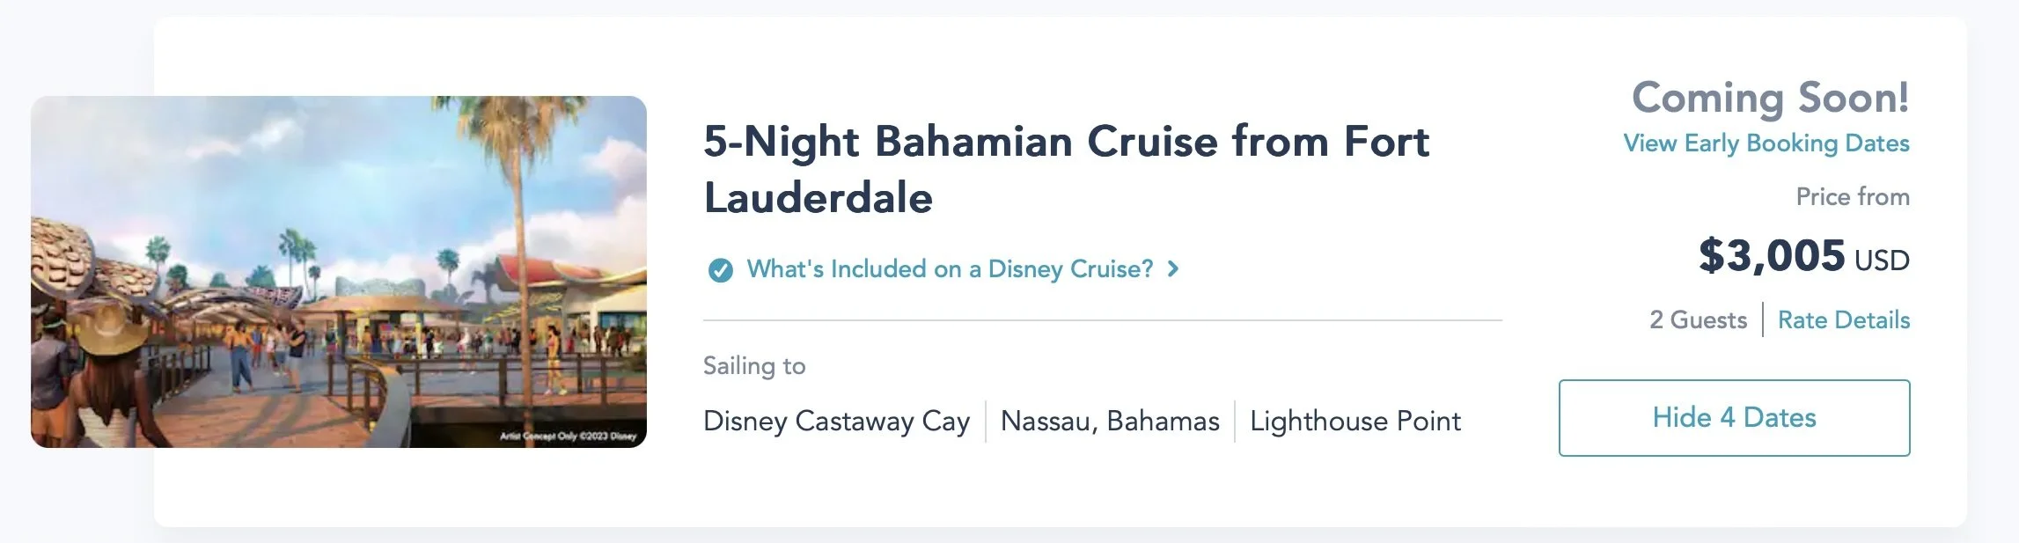Click the Artist Concept Only caption
The height and width of the screenshot is (543, 2019).
[x=568, y=436]
